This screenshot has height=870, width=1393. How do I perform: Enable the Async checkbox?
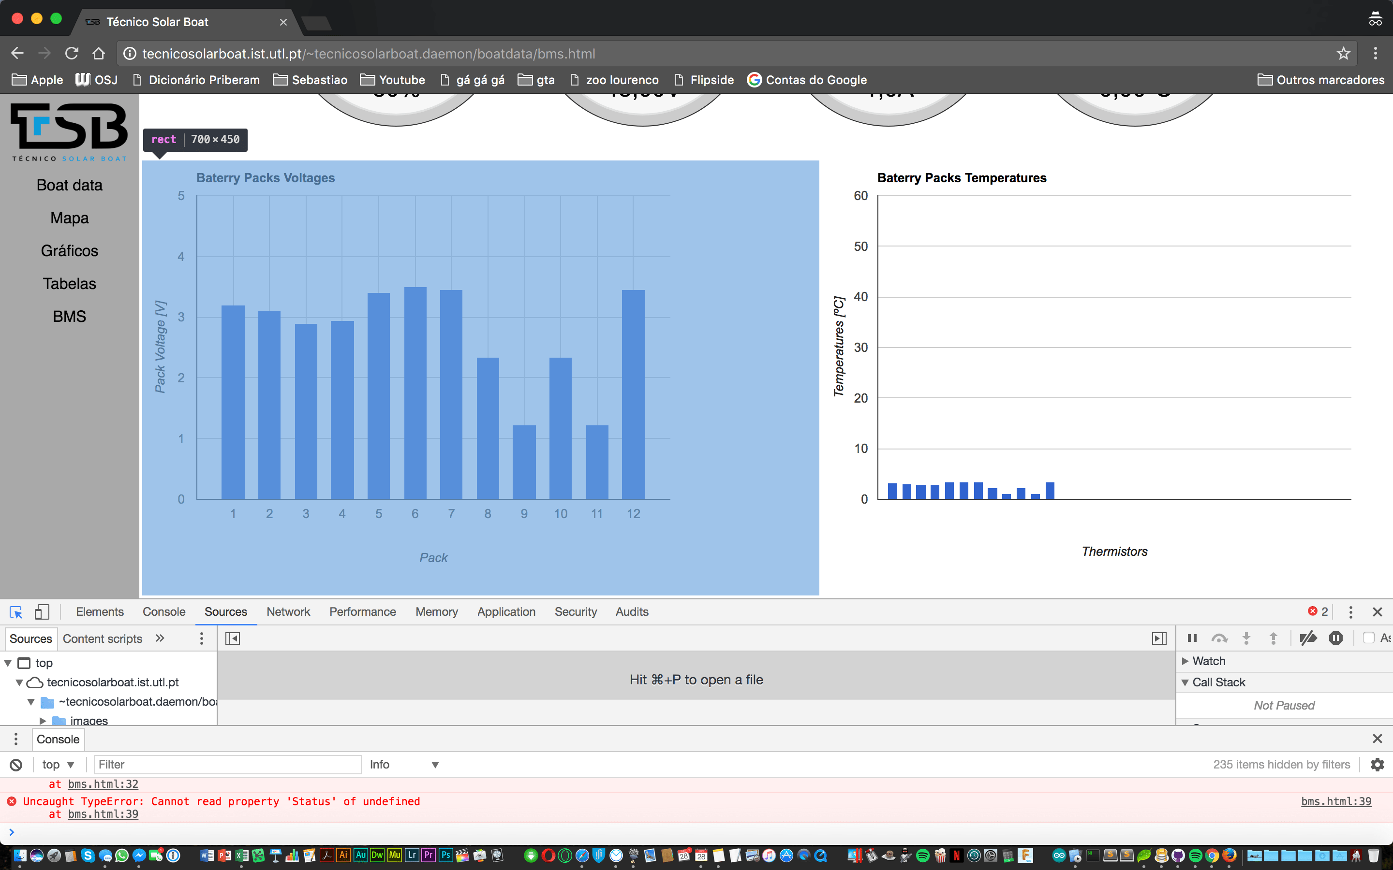coord(1370,638)
